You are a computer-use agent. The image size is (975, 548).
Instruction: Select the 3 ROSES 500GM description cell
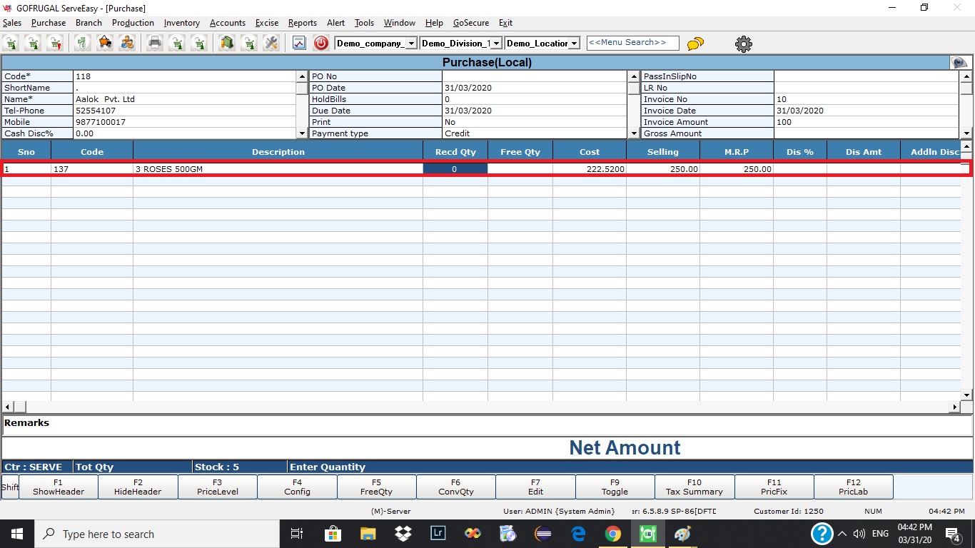[278, 169]
